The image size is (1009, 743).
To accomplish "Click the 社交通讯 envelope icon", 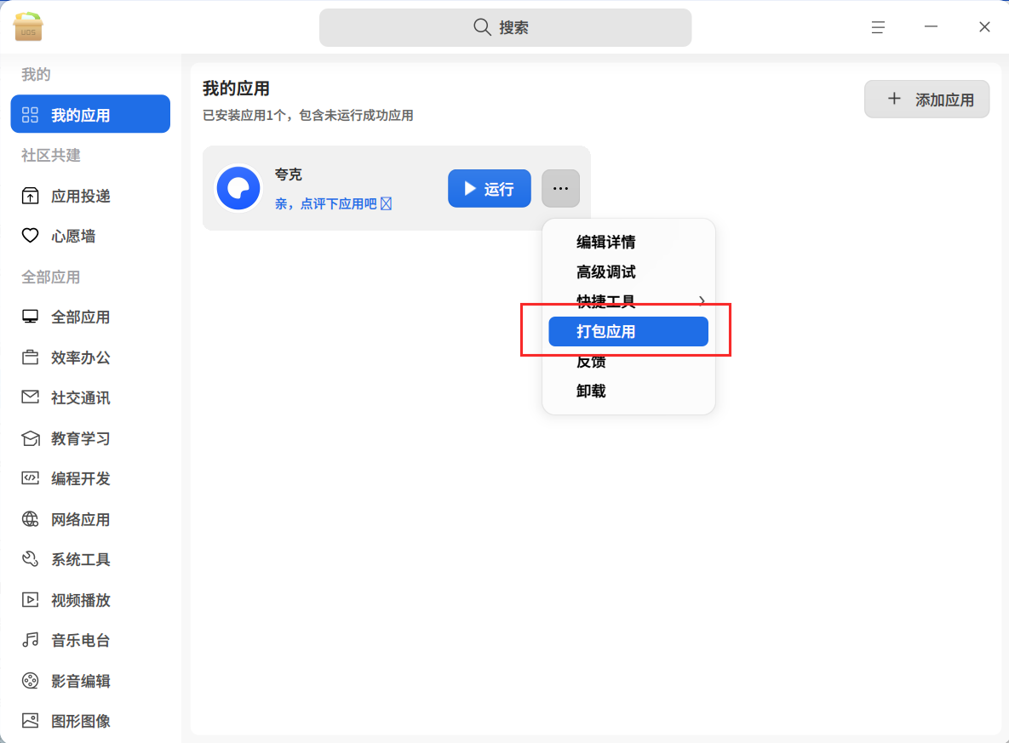I will point(31,397).
